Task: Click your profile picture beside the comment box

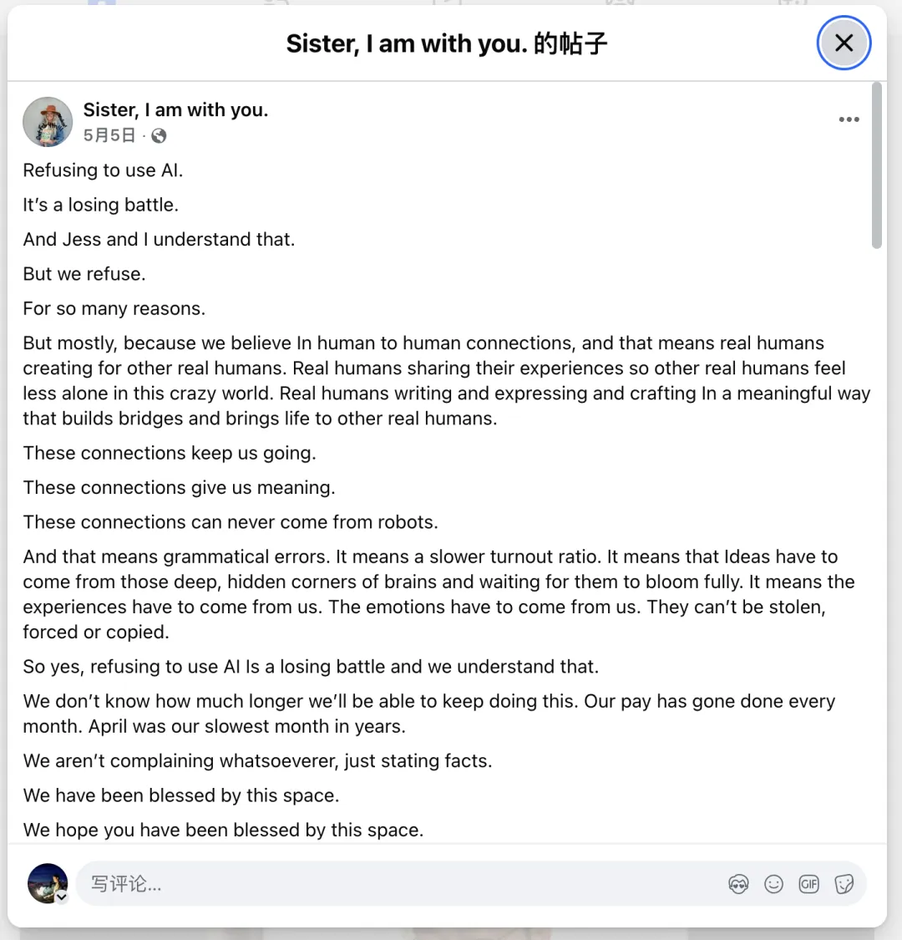Action: click(x=47, y=882)
